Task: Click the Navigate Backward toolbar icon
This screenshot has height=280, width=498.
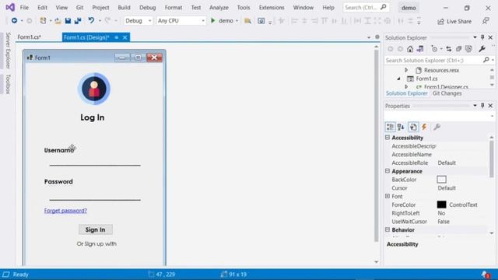Action: click(x=14, y=21)
